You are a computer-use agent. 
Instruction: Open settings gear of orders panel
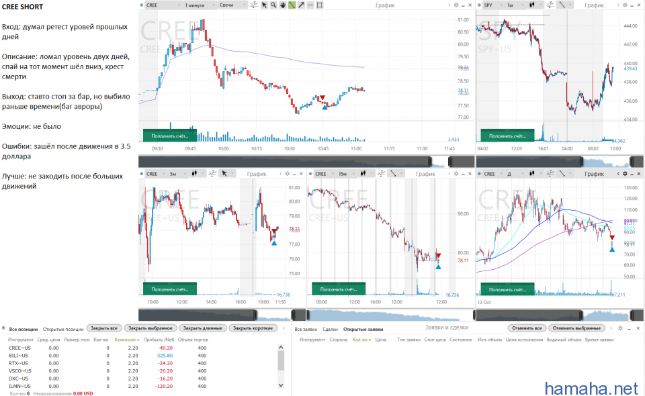[620, 328]
